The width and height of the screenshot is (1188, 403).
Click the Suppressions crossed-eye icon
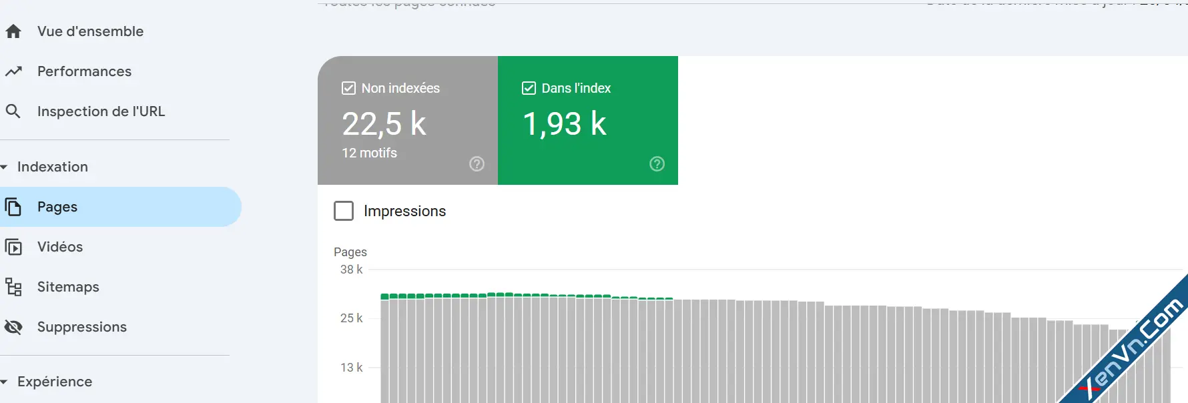(x=13, y=327)
